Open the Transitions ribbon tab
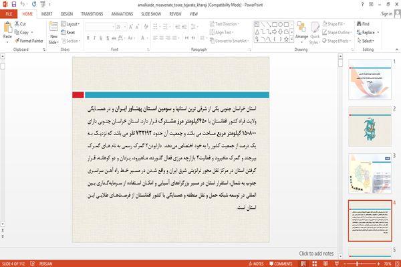Viewport: 401px width, 267px height. tap(92, 14)
